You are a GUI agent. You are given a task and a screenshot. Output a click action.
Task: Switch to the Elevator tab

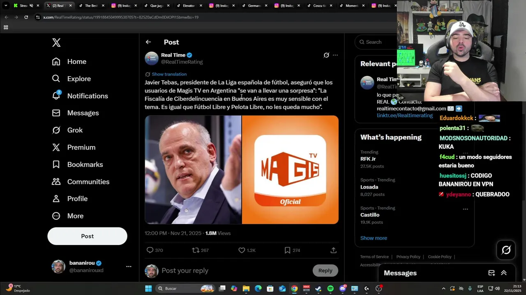pos(189,6)
